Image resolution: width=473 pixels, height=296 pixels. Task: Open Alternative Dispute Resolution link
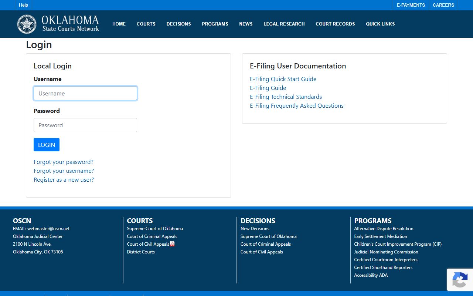coord(384,229)
